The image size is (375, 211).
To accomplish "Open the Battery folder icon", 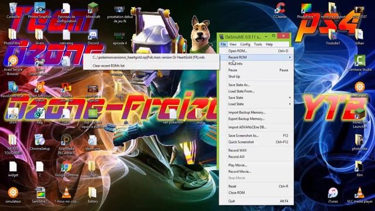I will click(x=93, y=195).
